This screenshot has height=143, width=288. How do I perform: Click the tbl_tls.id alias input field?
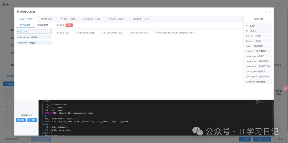65,33
